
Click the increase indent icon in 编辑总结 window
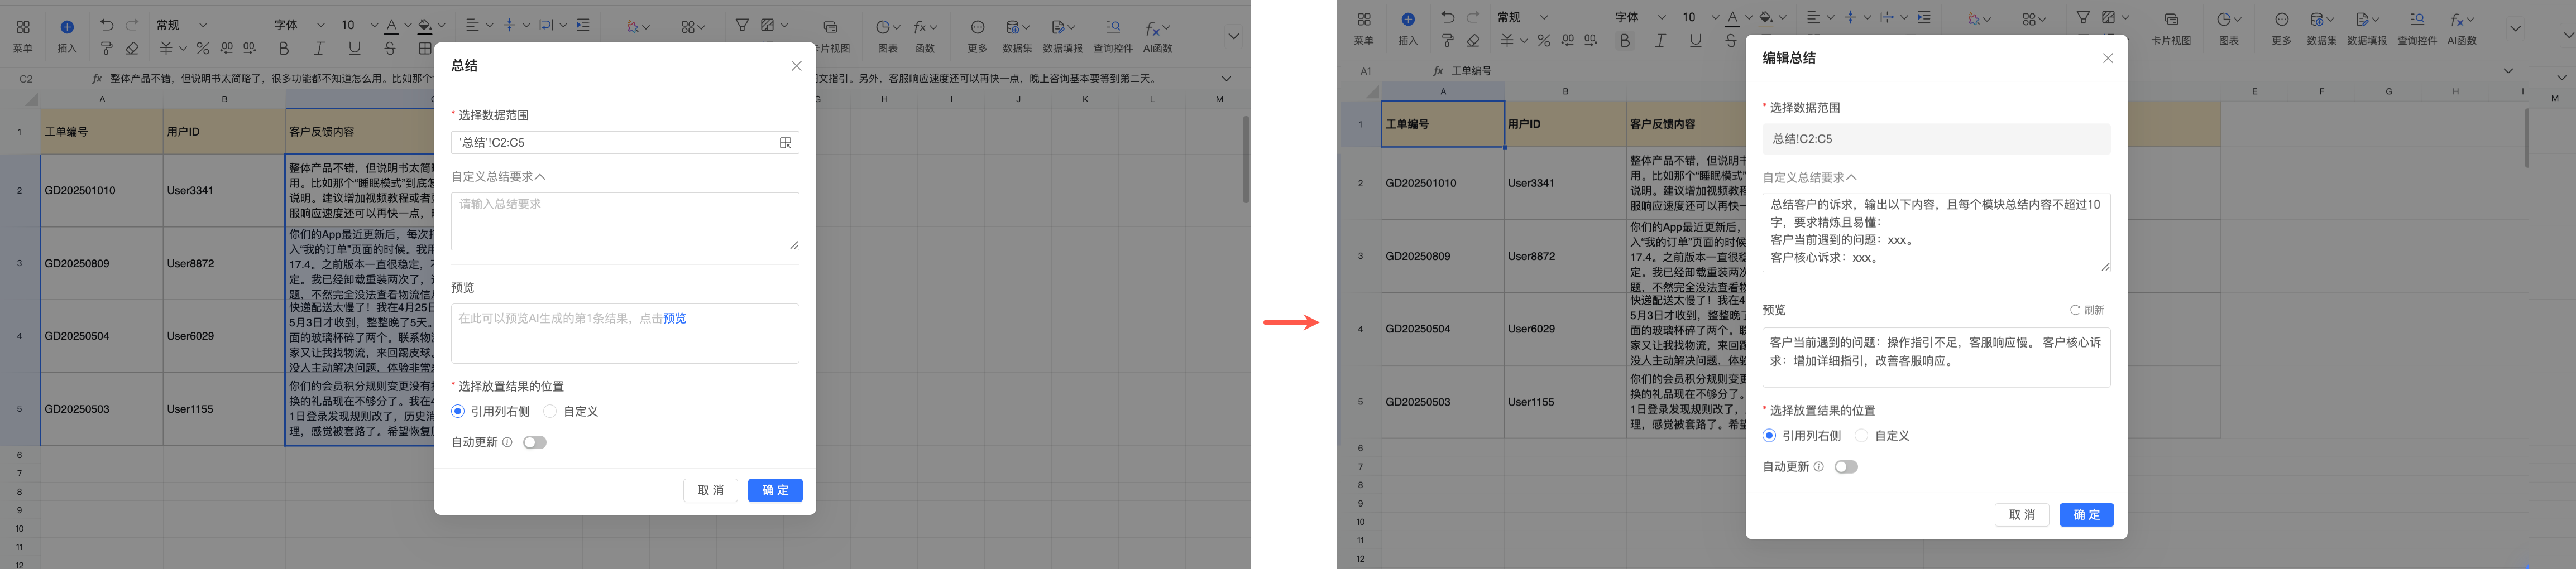[1924, 17]
